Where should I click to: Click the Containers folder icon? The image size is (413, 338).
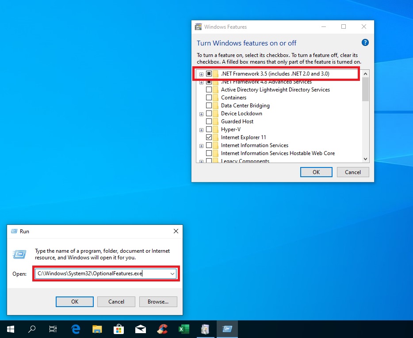[215, 98]
